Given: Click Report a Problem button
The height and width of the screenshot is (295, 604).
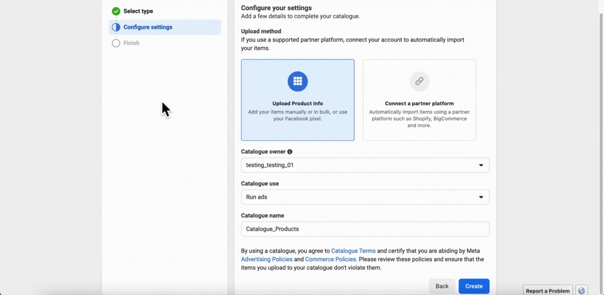Looking at the screenshot, I should click(548, 290).
